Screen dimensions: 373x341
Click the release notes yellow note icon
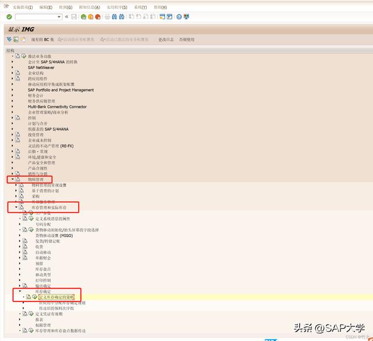[x=23, y=39]
